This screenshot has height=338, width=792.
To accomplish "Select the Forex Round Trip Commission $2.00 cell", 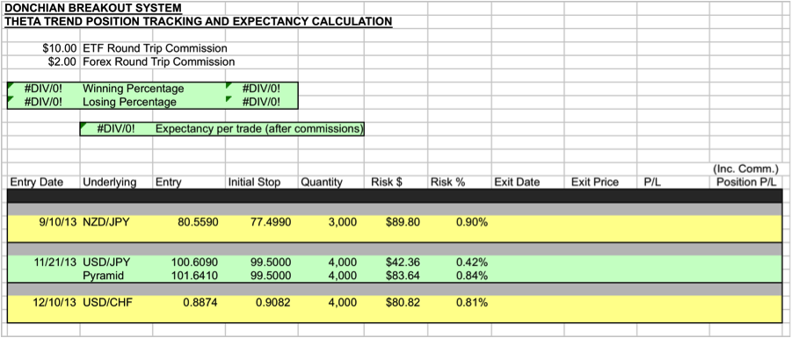I will (x=43, y=62).
